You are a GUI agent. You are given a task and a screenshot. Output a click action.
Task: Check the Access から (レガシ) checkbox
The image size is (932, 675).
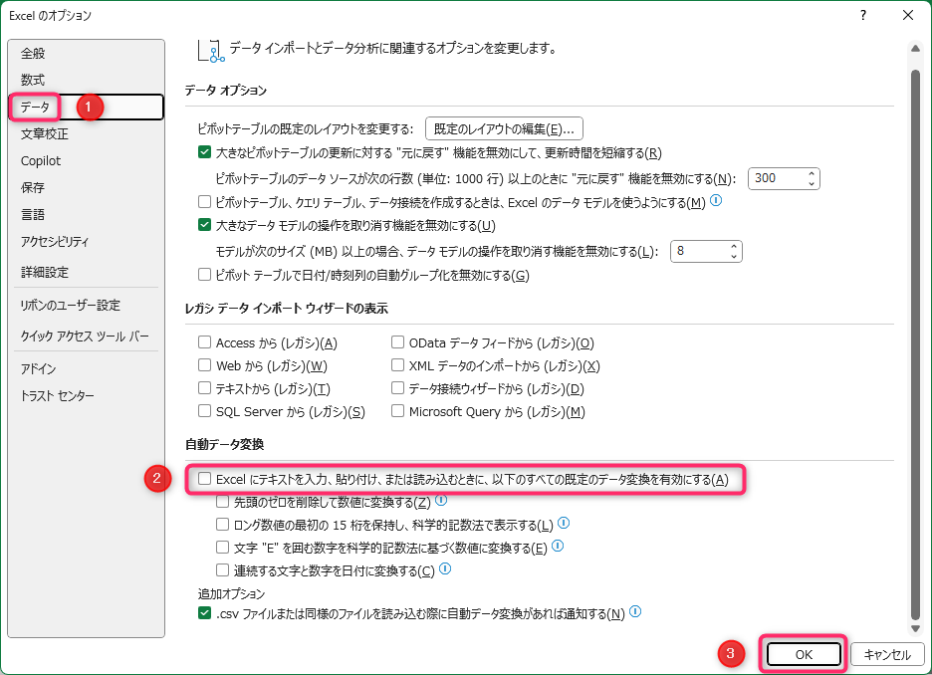click(x=205, y=342)
